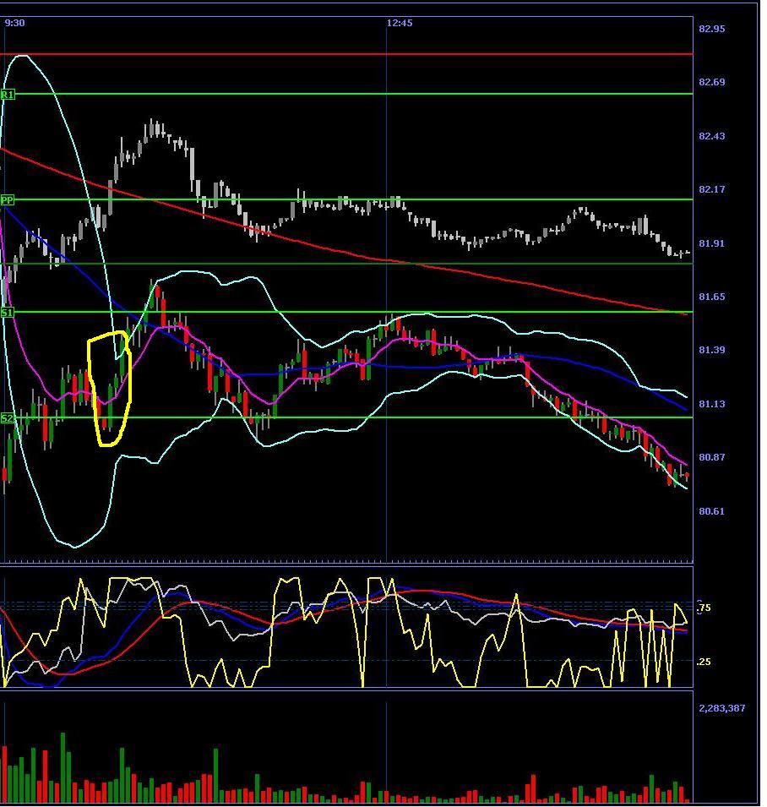Click the R1 resistance level marker
767x807 pixels.
click(8, 95)
